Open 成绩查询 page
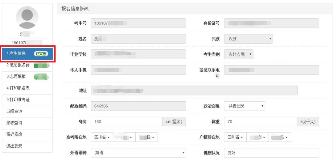Image resolution: width=333 pixels, height=160 pixels. point(27,112)
